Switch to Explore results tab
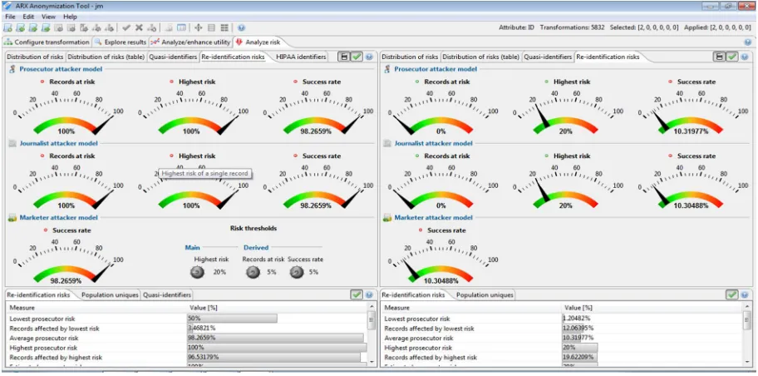Image resolution: width=758 pixels, height=376 pixels. point(121,42)
